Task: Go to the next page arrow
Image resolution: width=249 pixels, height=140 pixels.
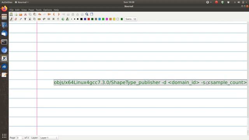Action: [x=59, y=14]
